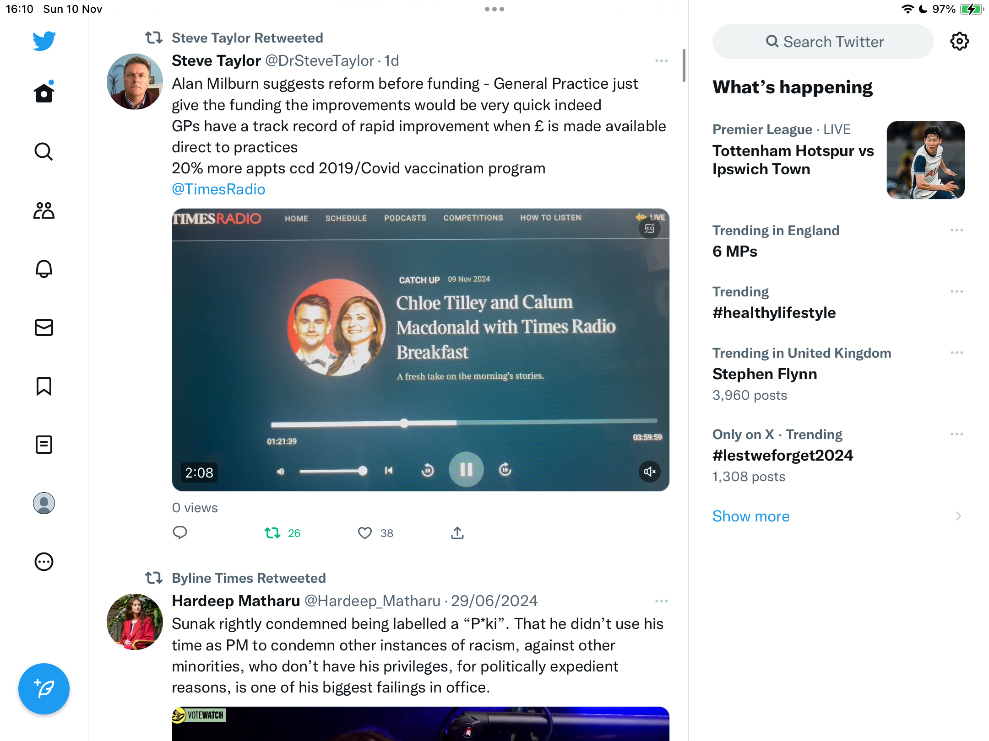Image resolution: width=989 pixels, height=741 pixels.
Task: Open Hardeep Matharu's profile picture
Action: pos(135,622)
